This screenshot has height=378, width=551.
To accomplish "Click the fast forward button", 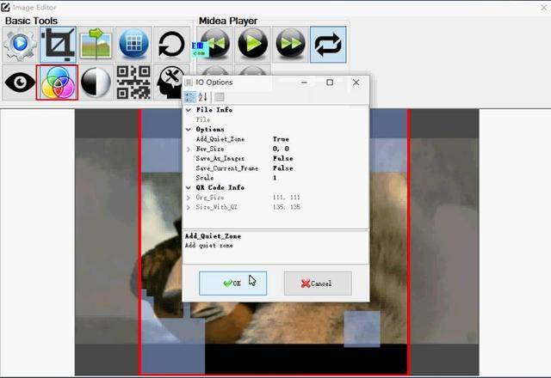I will [x=290, y=45].
